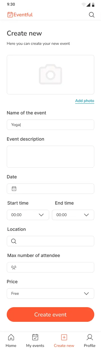Click into the Event description text area
This screenshot has height=350, width=101.
[50, 157]
